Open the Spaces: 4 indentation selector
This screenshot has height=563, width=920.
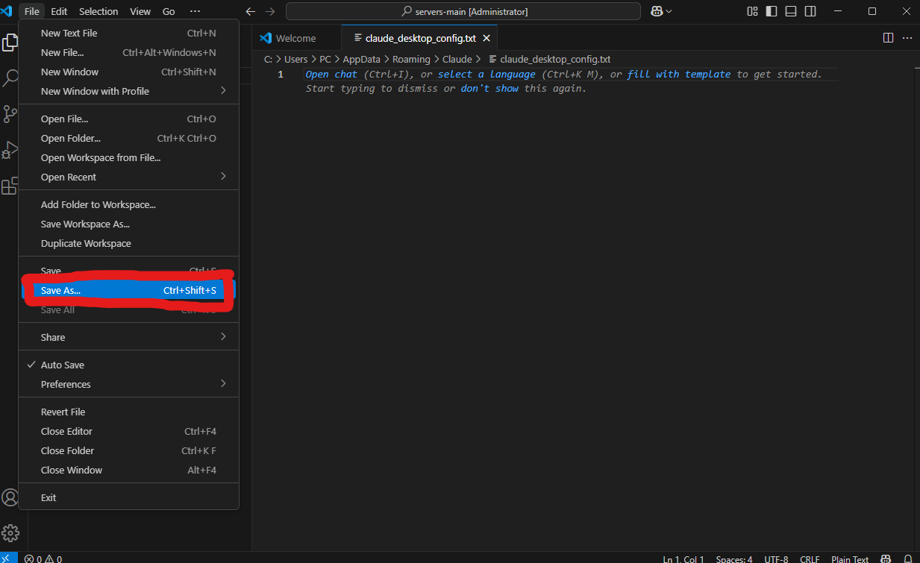pyautogui.click(x=734, y=559)
